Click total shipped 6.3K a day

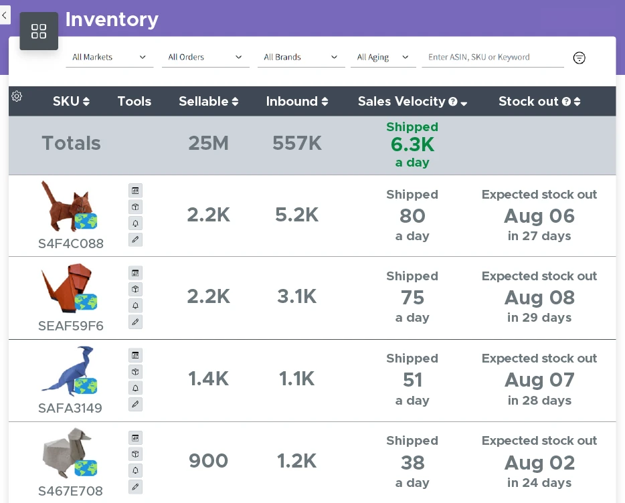pos(412,144)
